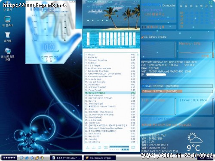
Task: Click the playlist ADD FILE button
Action: click(x=88, y=148)
